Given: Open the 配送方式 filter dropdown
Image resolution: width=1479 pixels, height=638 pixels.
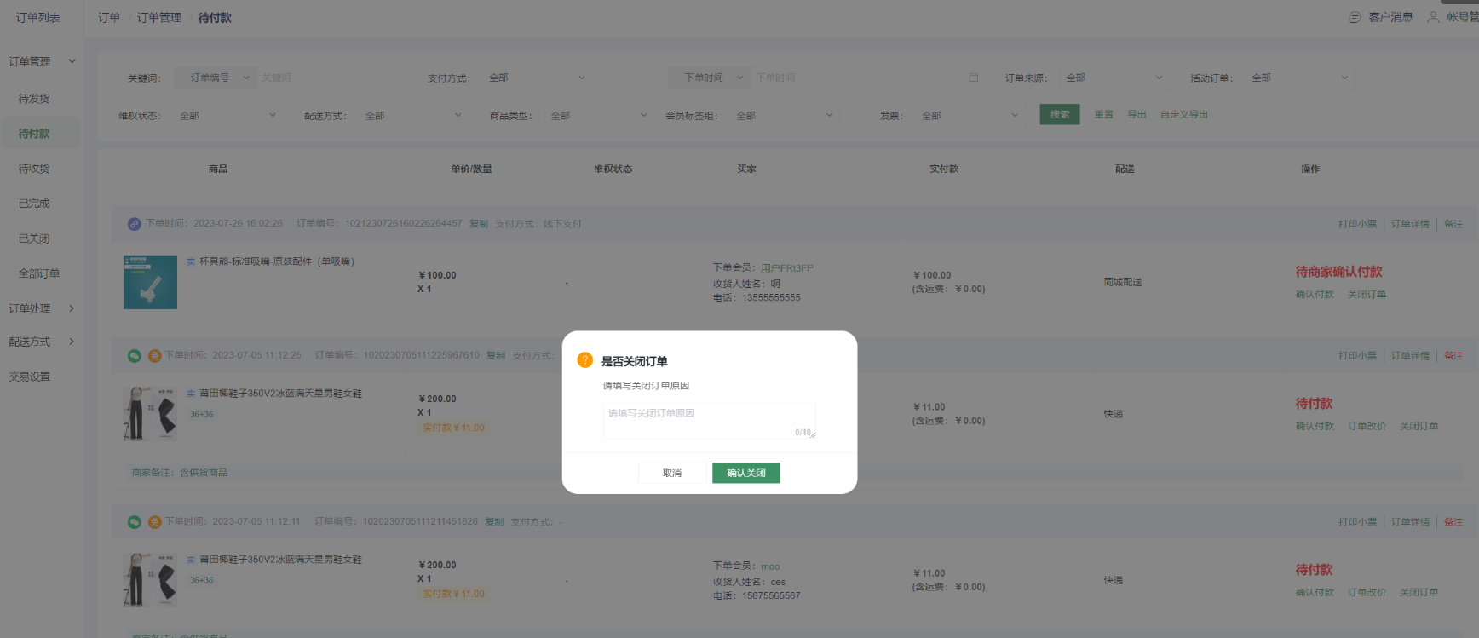Looking at the screenshot, I should pos(413,116).
